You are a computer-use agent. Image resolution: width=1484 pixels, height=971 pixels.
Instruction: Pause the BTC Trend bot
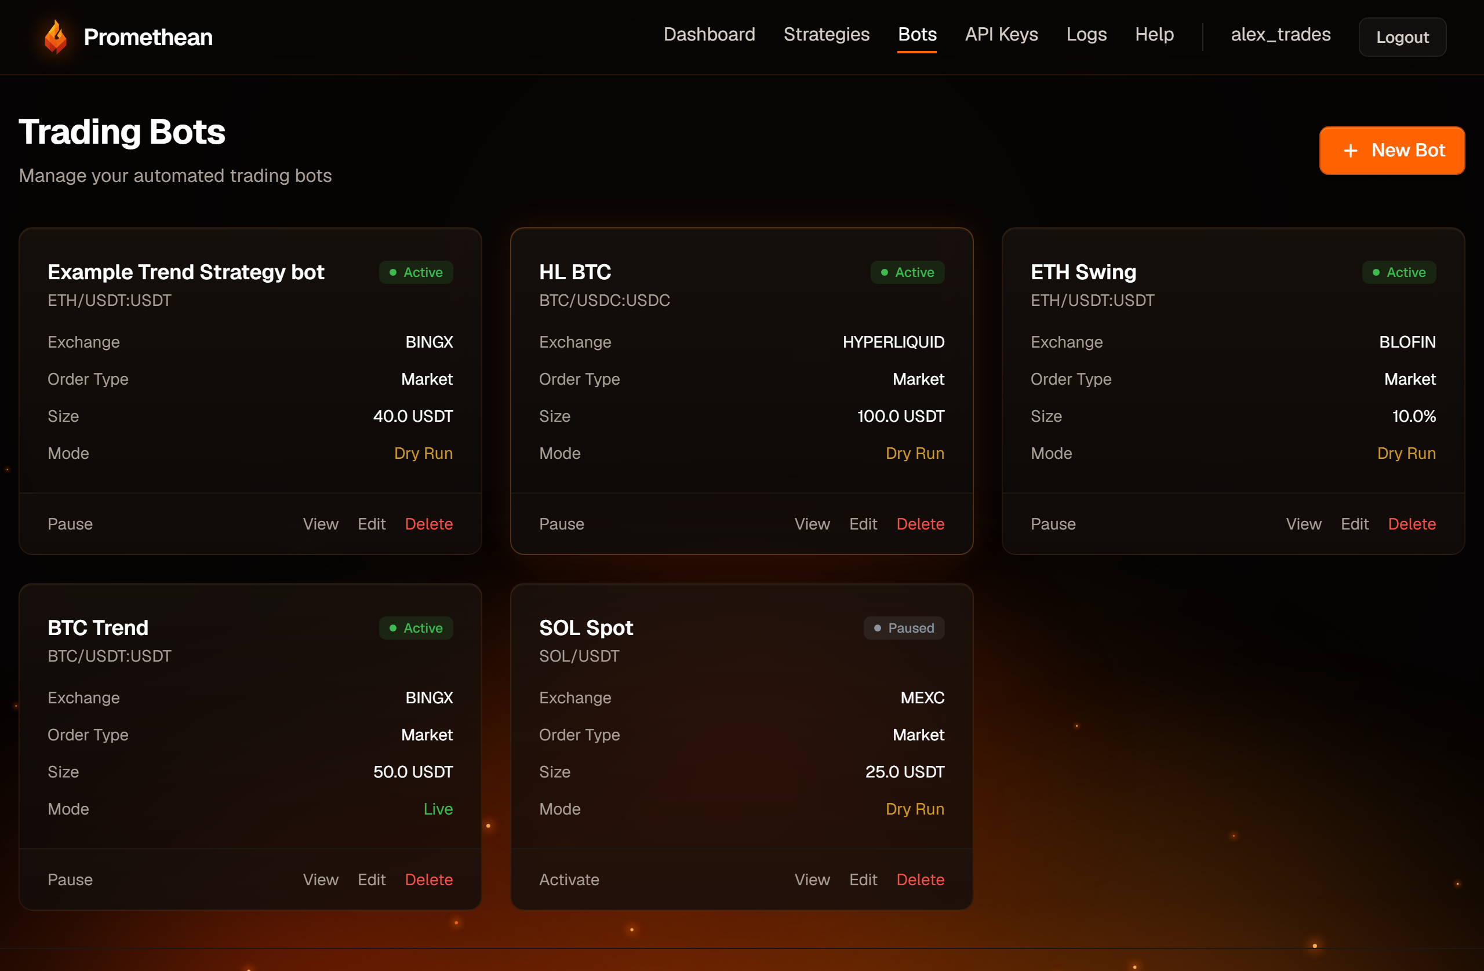(70, 879)
